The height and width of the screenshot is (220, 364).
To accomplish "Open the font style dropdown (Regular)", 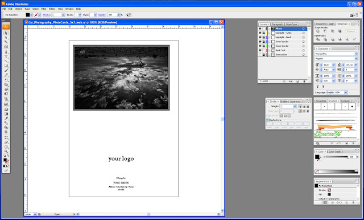I will tap(356, 59).
